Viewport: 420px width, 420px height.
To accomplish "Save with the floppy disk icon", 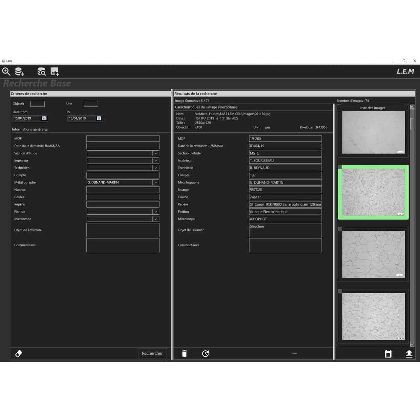I will tap(388, 354).
